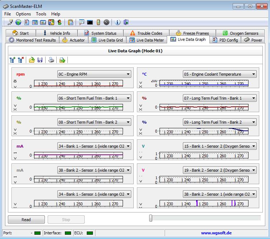Viewport: 270px width, 239px height.
Task: Click the exit door icon in toolbar
Action: pos(126,22)
